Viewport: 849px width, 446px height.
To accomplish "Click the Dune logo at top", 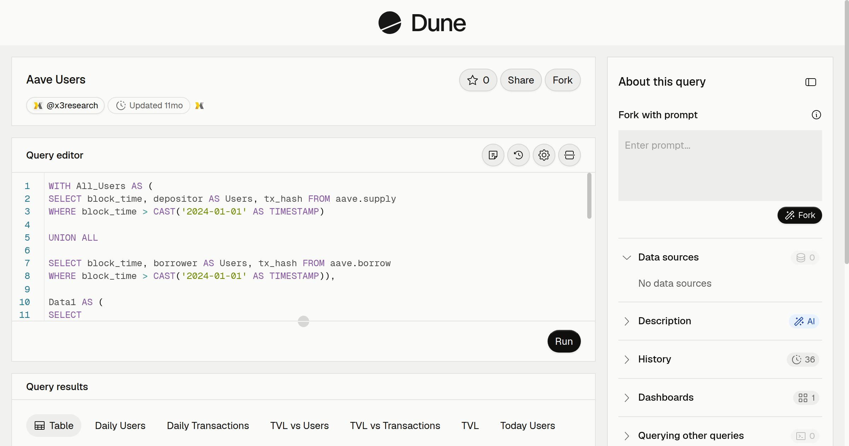I will (x=422, y=23).
